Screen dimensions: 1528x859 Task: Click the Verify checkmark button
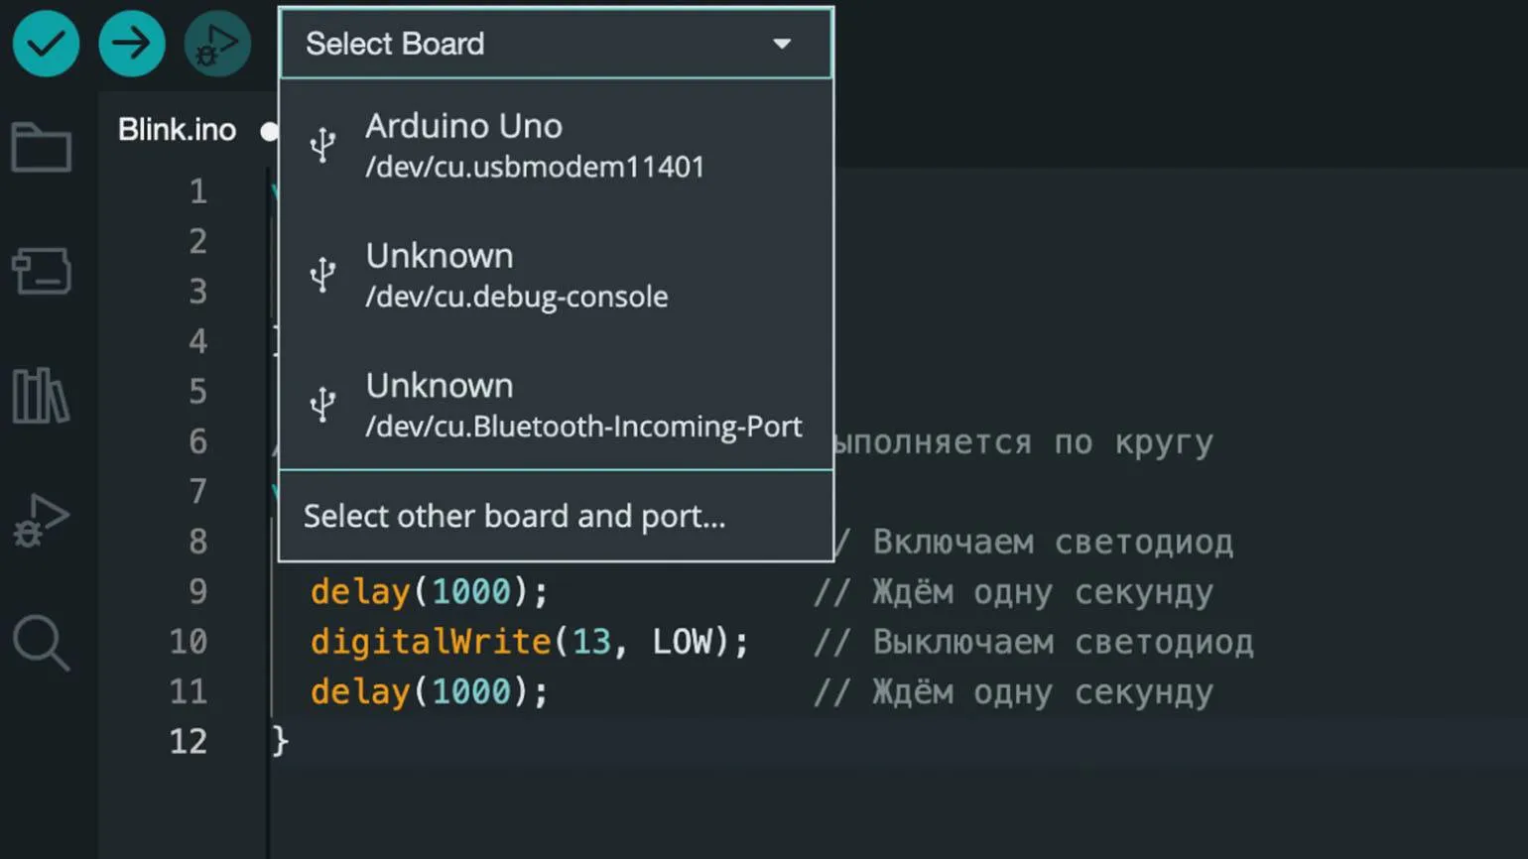coord(46,44)
